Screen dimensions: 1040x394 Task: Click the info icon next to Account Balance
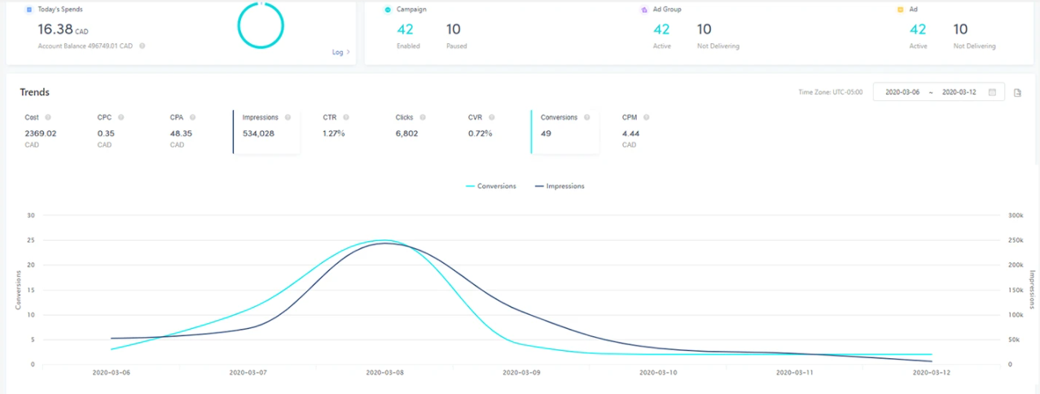(143, 46)
